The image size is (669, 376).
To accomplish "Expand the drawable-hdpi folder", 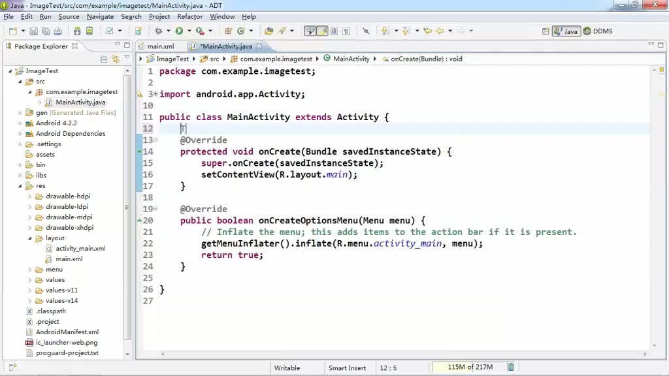I will [x=30, y=196].
